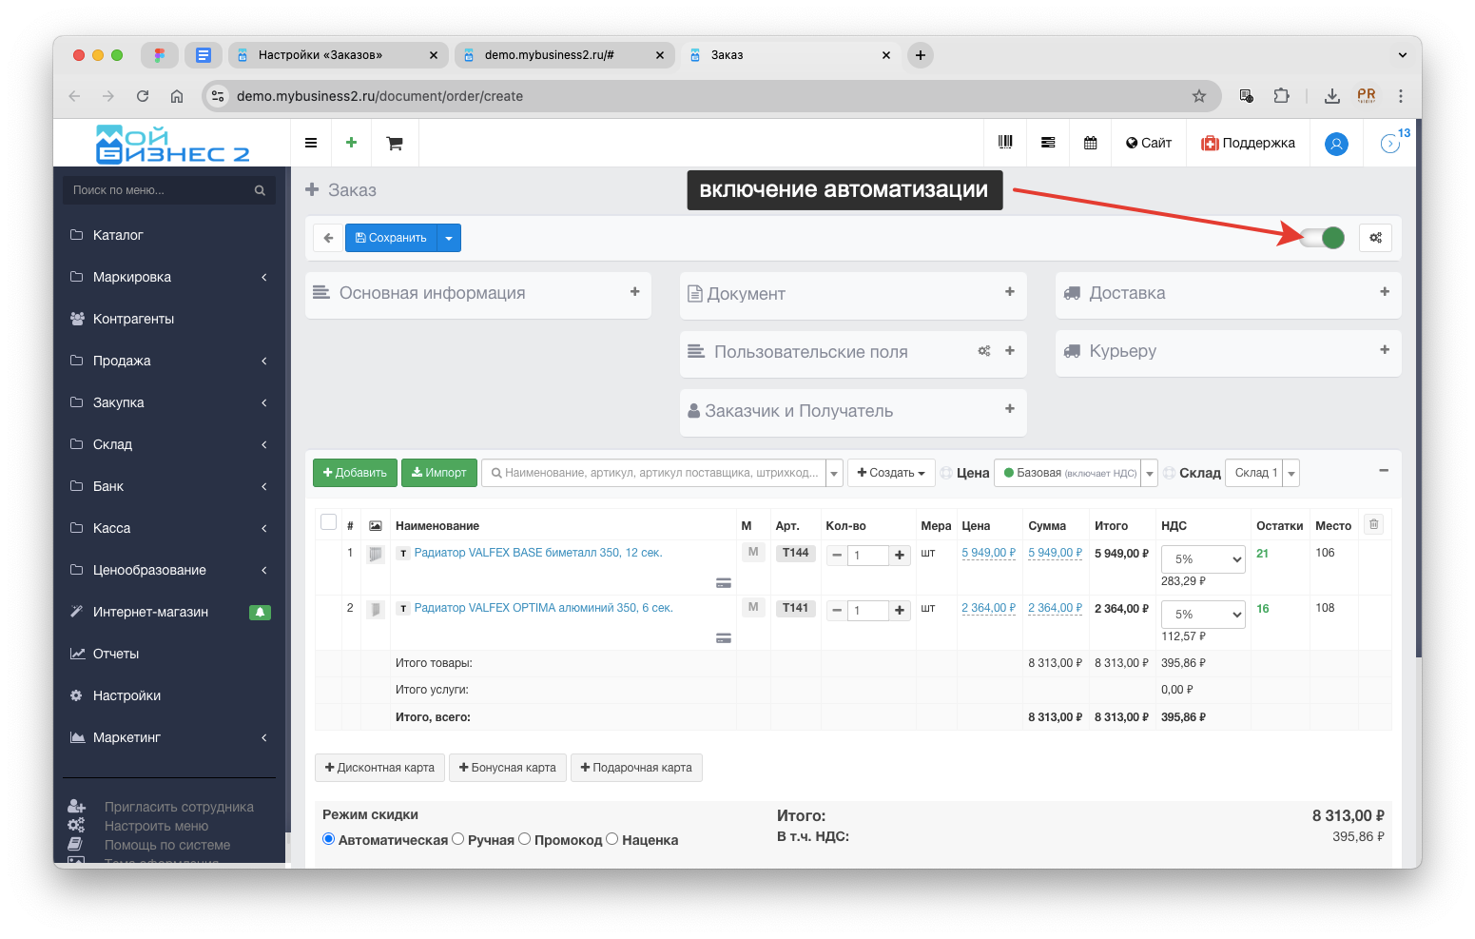Click product thumbnail of Радиатор VALFEX BASE

click(x=376, y=554)
